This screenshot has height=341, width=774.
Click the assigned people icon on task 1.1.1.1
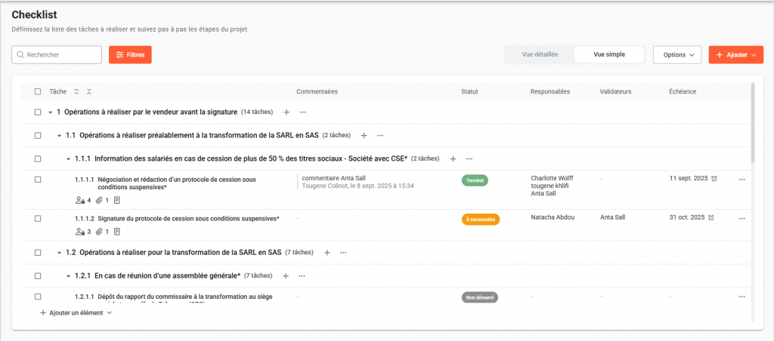[x=80, y=201]
